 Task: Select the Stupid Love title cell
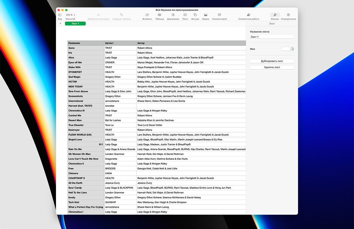click(86, 140)
